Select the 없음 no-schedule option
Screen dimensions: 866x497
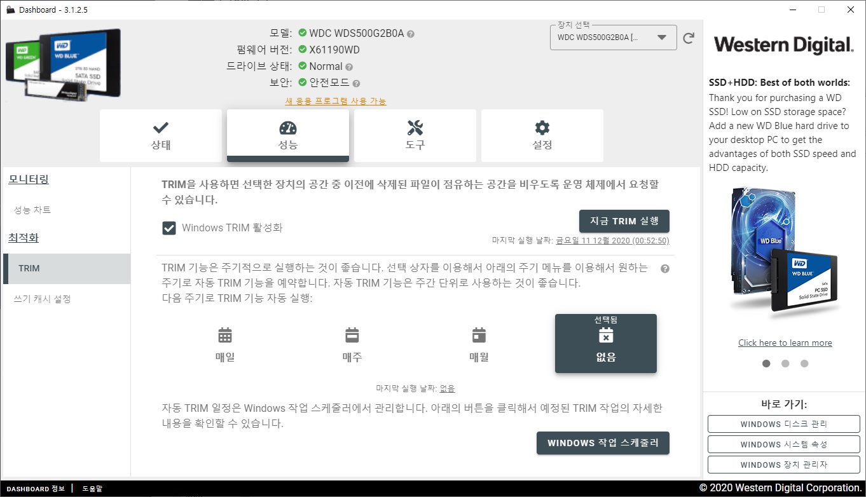(x=606, y=344)
